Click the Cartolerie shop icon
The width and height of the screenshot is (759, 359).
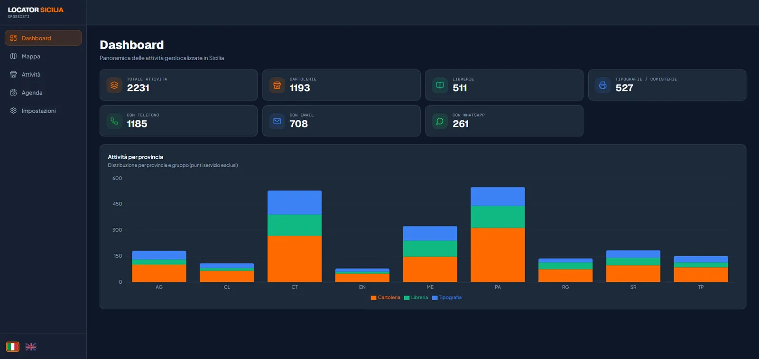(277, 85)
